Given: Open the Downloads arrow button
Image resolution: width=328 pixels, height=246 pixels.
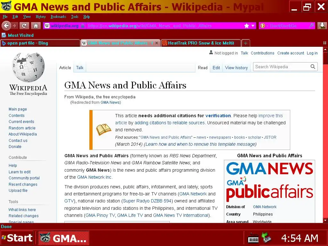Looking at the screenshot, I should click(322, 26).
